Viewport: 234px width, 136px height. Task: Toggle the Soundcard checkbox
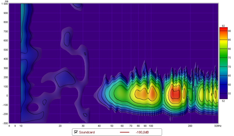pyautogui.click(x=76, y=132)
